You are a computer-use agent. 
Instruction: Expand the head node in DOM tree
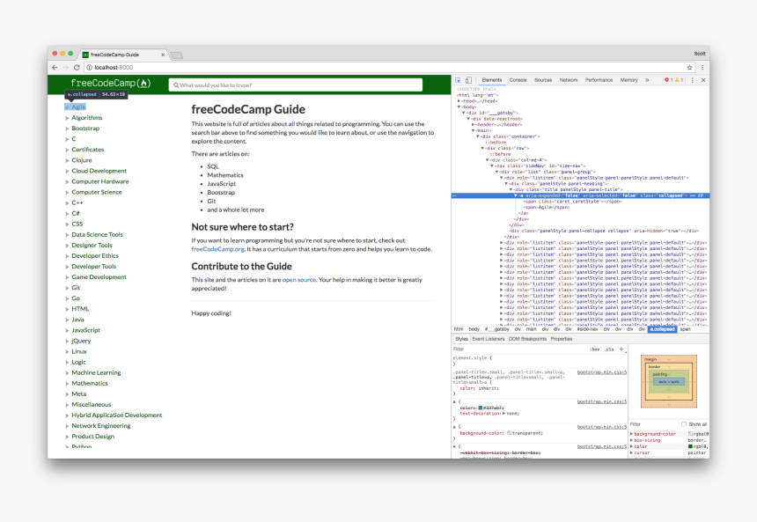(x=459, y=101)
